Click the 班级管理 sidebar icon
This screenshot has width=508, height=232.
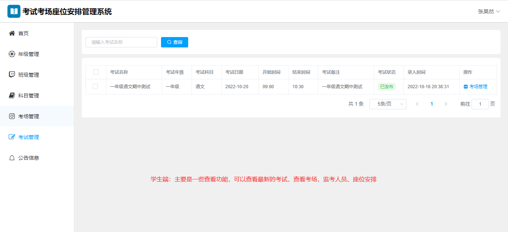12,75
